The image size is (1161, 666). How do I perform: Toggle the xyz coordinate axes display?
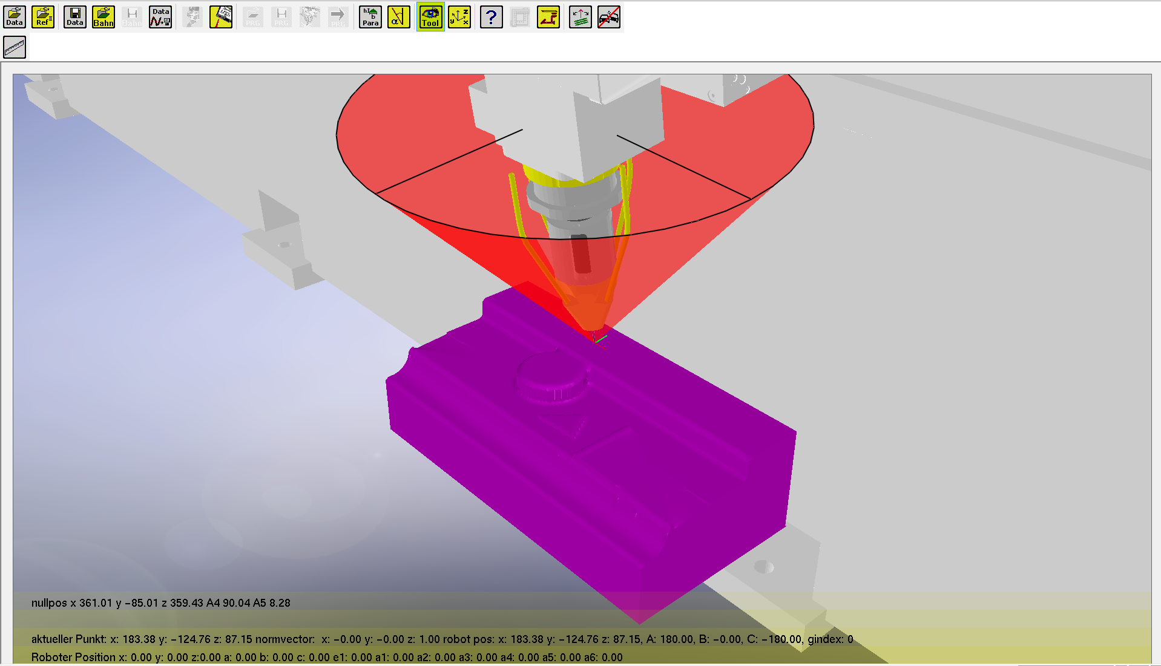459,17
